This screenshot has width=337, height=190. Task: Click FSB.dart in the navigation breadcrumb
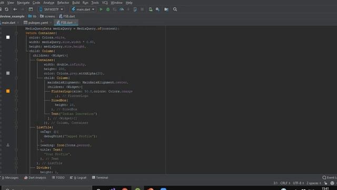[67, 16]
